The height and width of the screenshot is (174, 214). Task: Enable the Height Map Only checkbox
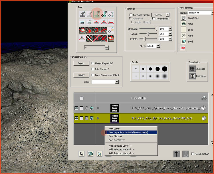pyautogui.click(x=93, y=63)
